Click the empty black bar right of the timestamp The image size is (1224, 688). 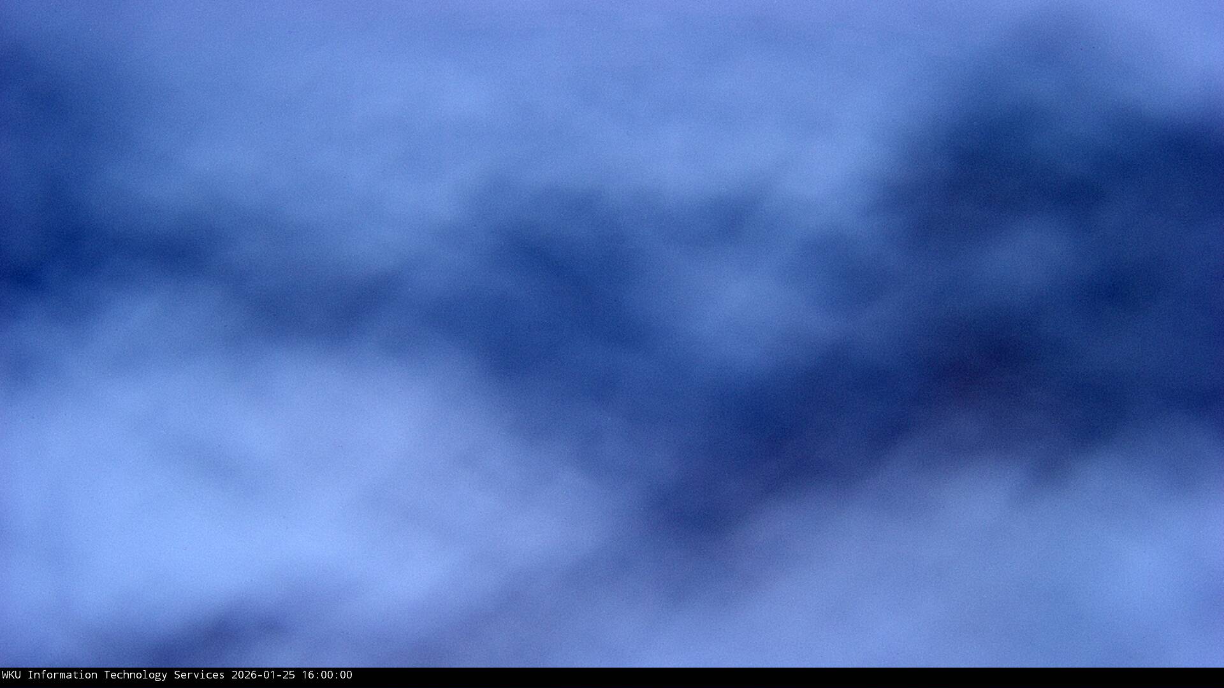point(765,677)
